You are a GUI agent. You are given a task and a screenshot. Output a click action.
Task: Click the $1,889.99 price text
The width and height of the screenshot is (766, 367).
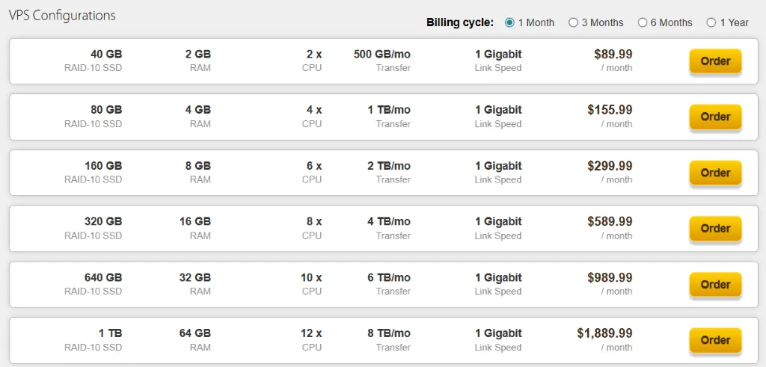[604, 333]
